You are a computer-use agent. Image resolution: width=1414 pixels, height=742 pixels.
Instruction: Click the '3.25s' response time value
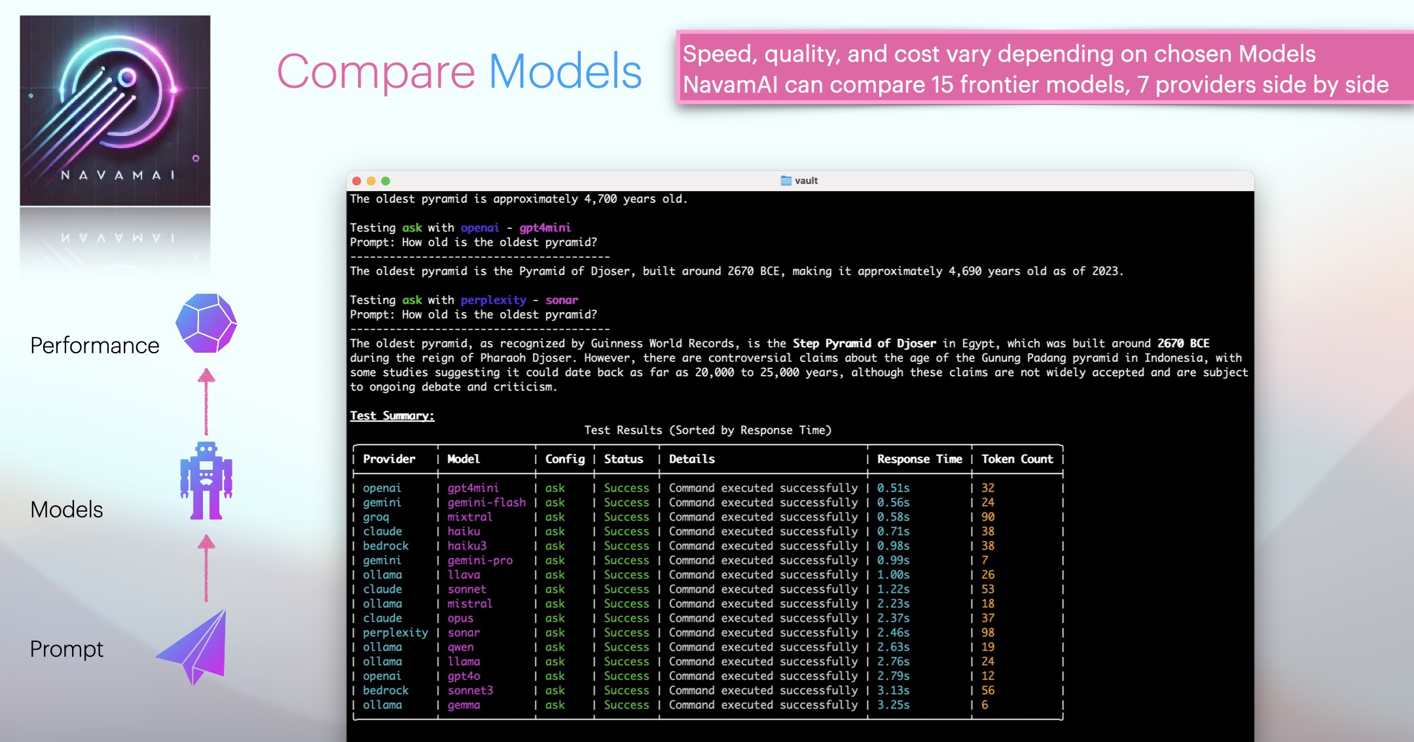[894, 705]
